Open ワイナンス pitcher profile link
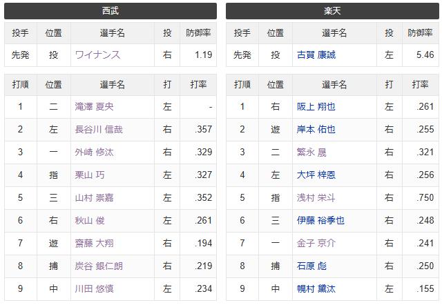442x305 pixels. pyautogui.click(x=97, y=55)
